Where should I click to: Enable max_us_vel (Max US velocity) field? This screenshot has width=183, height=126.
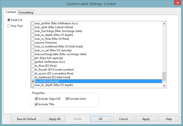[x=33, y=50]
